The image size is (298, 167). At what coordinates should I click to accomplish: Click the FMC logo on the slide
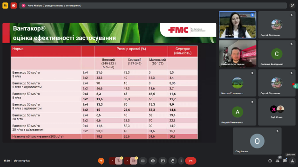tap(178, 30)
